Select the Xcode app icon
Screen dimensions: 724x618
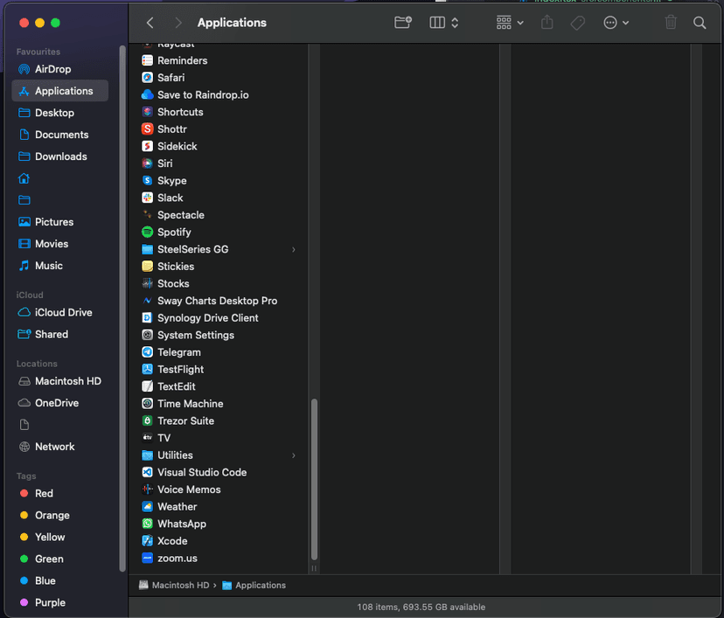click(147, 541)
